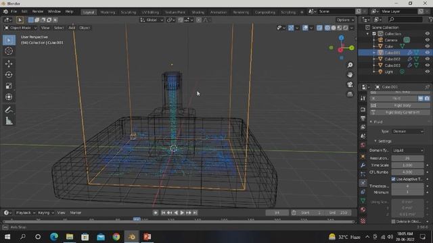Pick the Rotate tool
Screen dimensions: 433x243
(x=9, y=75)
